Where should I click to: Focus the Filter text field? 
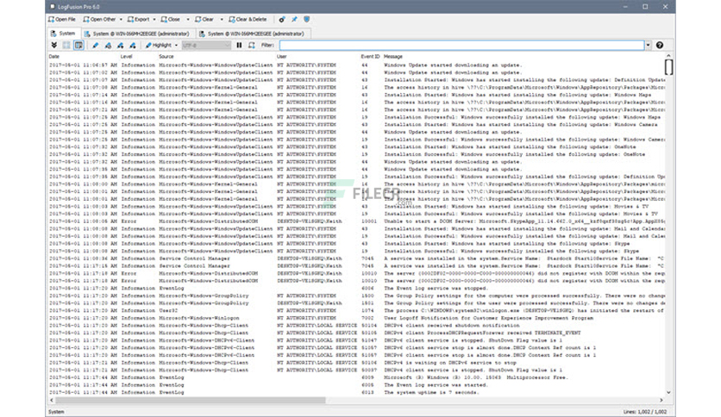coord(461,45)
